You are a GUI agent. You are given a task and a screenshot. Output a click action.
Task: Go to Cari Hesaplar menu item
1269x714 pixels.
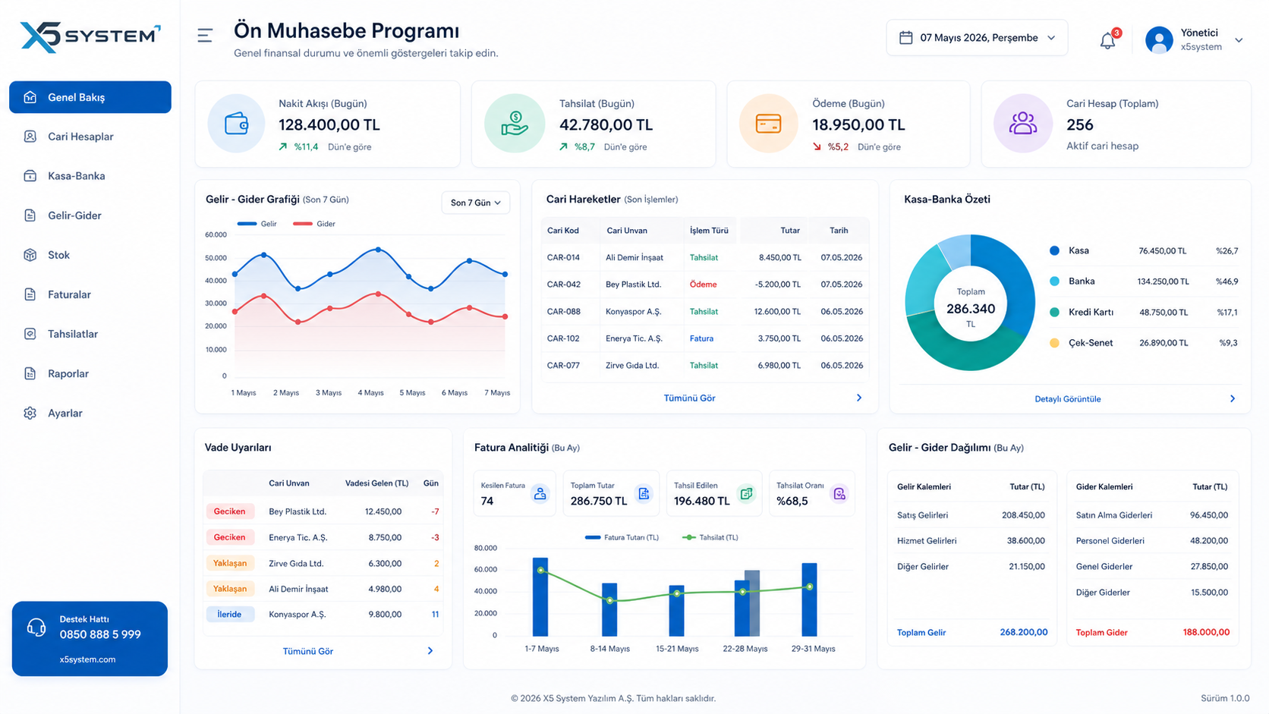[x=90, y=137]
